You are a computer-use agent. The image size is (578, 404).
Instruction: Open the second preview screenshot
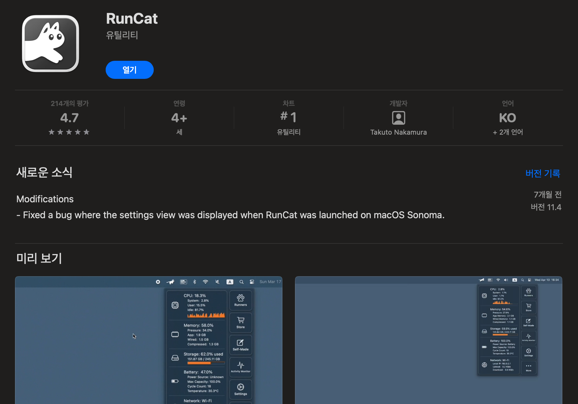tap(428, 340)
